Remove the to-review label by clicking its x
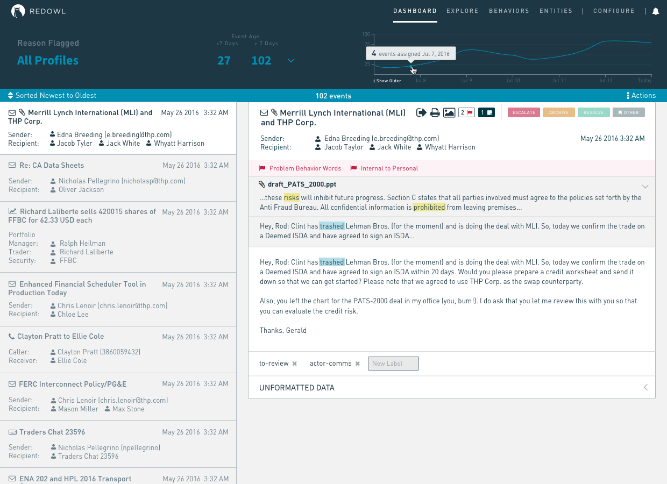The image size is (667, 484). (294, 363)
